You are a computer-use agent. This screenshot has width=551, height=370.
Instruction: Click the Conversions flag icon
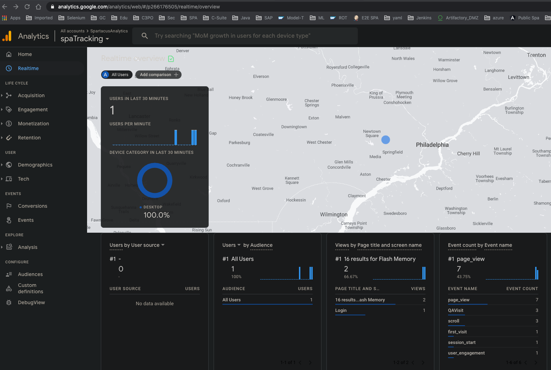coord(9,206)
